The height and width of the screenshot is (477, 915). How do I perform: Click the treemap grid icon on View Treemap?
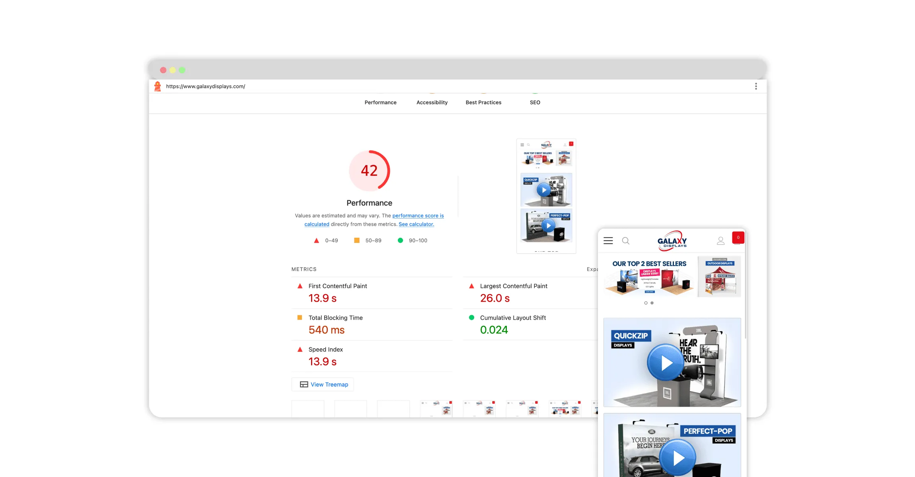pos(304,384)
